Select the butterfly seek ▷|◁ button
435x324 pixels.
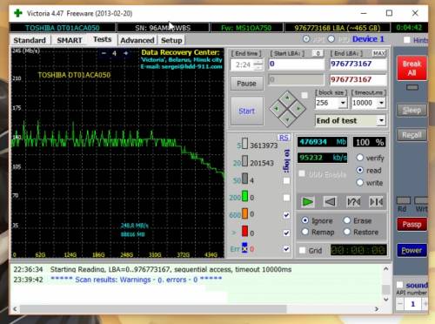pos(376,201)
